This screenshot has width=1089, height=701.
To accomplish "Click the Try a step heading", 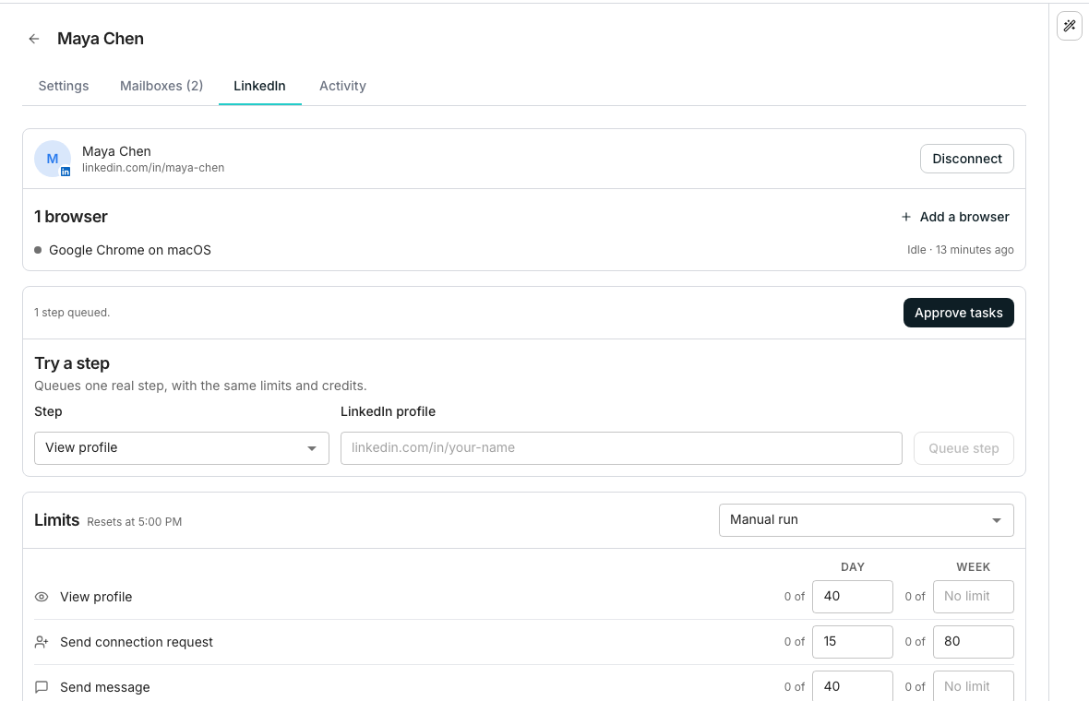I will (72, 363).
